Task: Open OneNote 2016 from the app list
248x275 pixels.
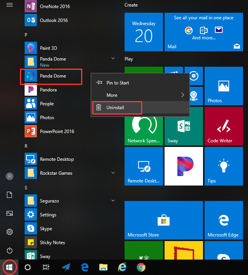Action: click(69, 7)
